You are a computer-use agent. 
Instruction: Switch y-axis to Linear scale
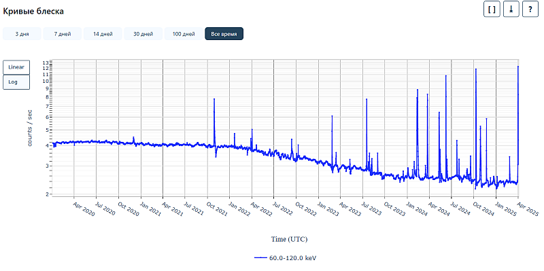16,67
